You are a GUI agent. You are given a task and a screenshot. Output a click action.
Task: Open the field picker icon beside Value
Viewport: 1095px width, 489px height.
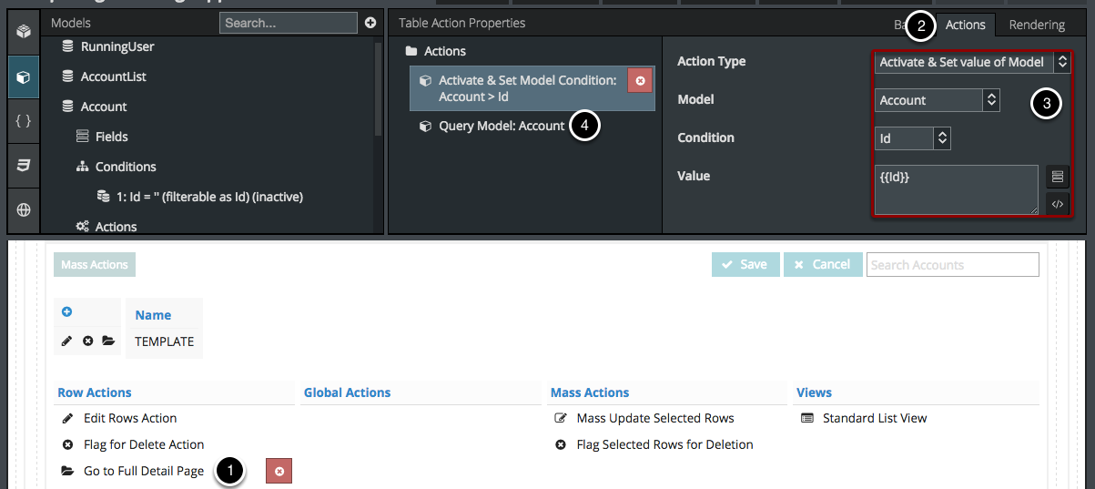click(x=1057, y=177)
